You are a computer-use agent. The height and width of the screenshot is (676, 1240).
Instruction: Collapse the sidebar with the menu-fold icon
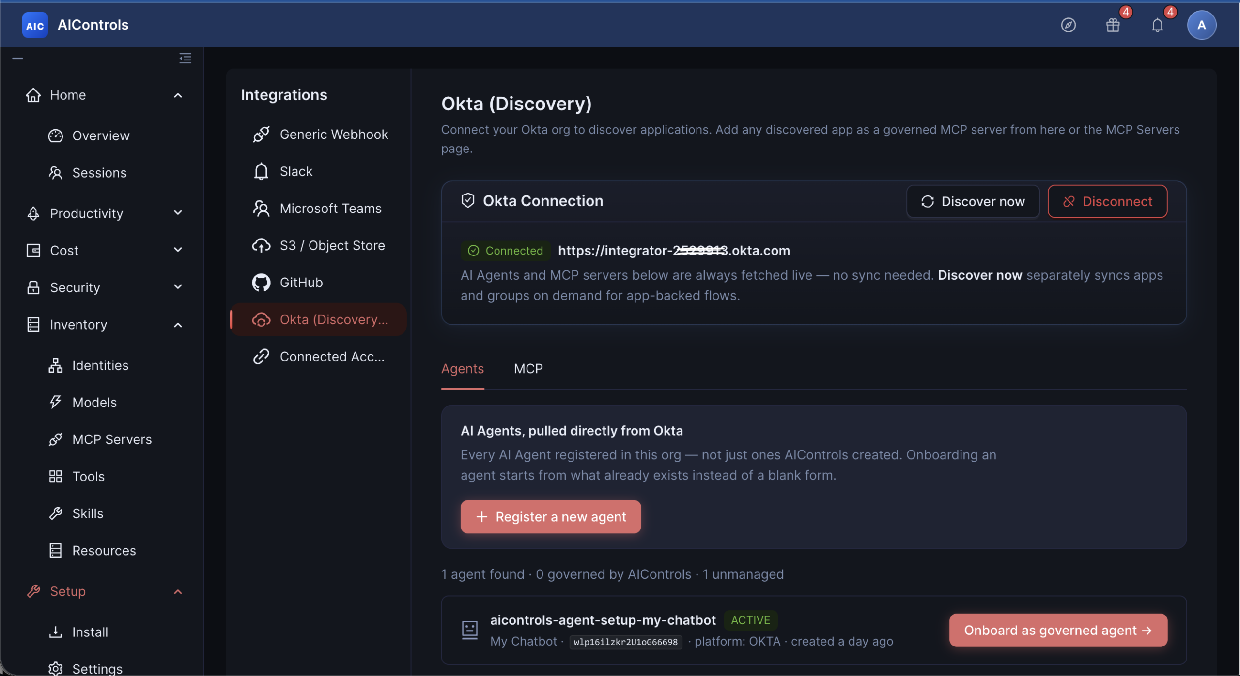(185, 59)
